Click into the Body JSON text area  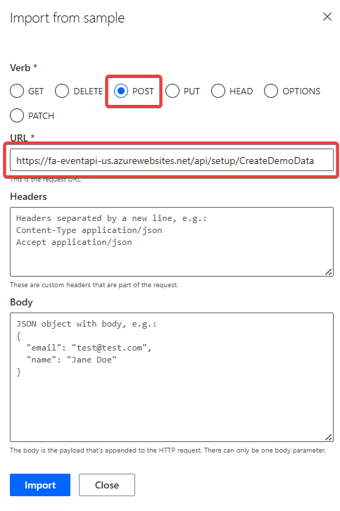click(172, 377)
